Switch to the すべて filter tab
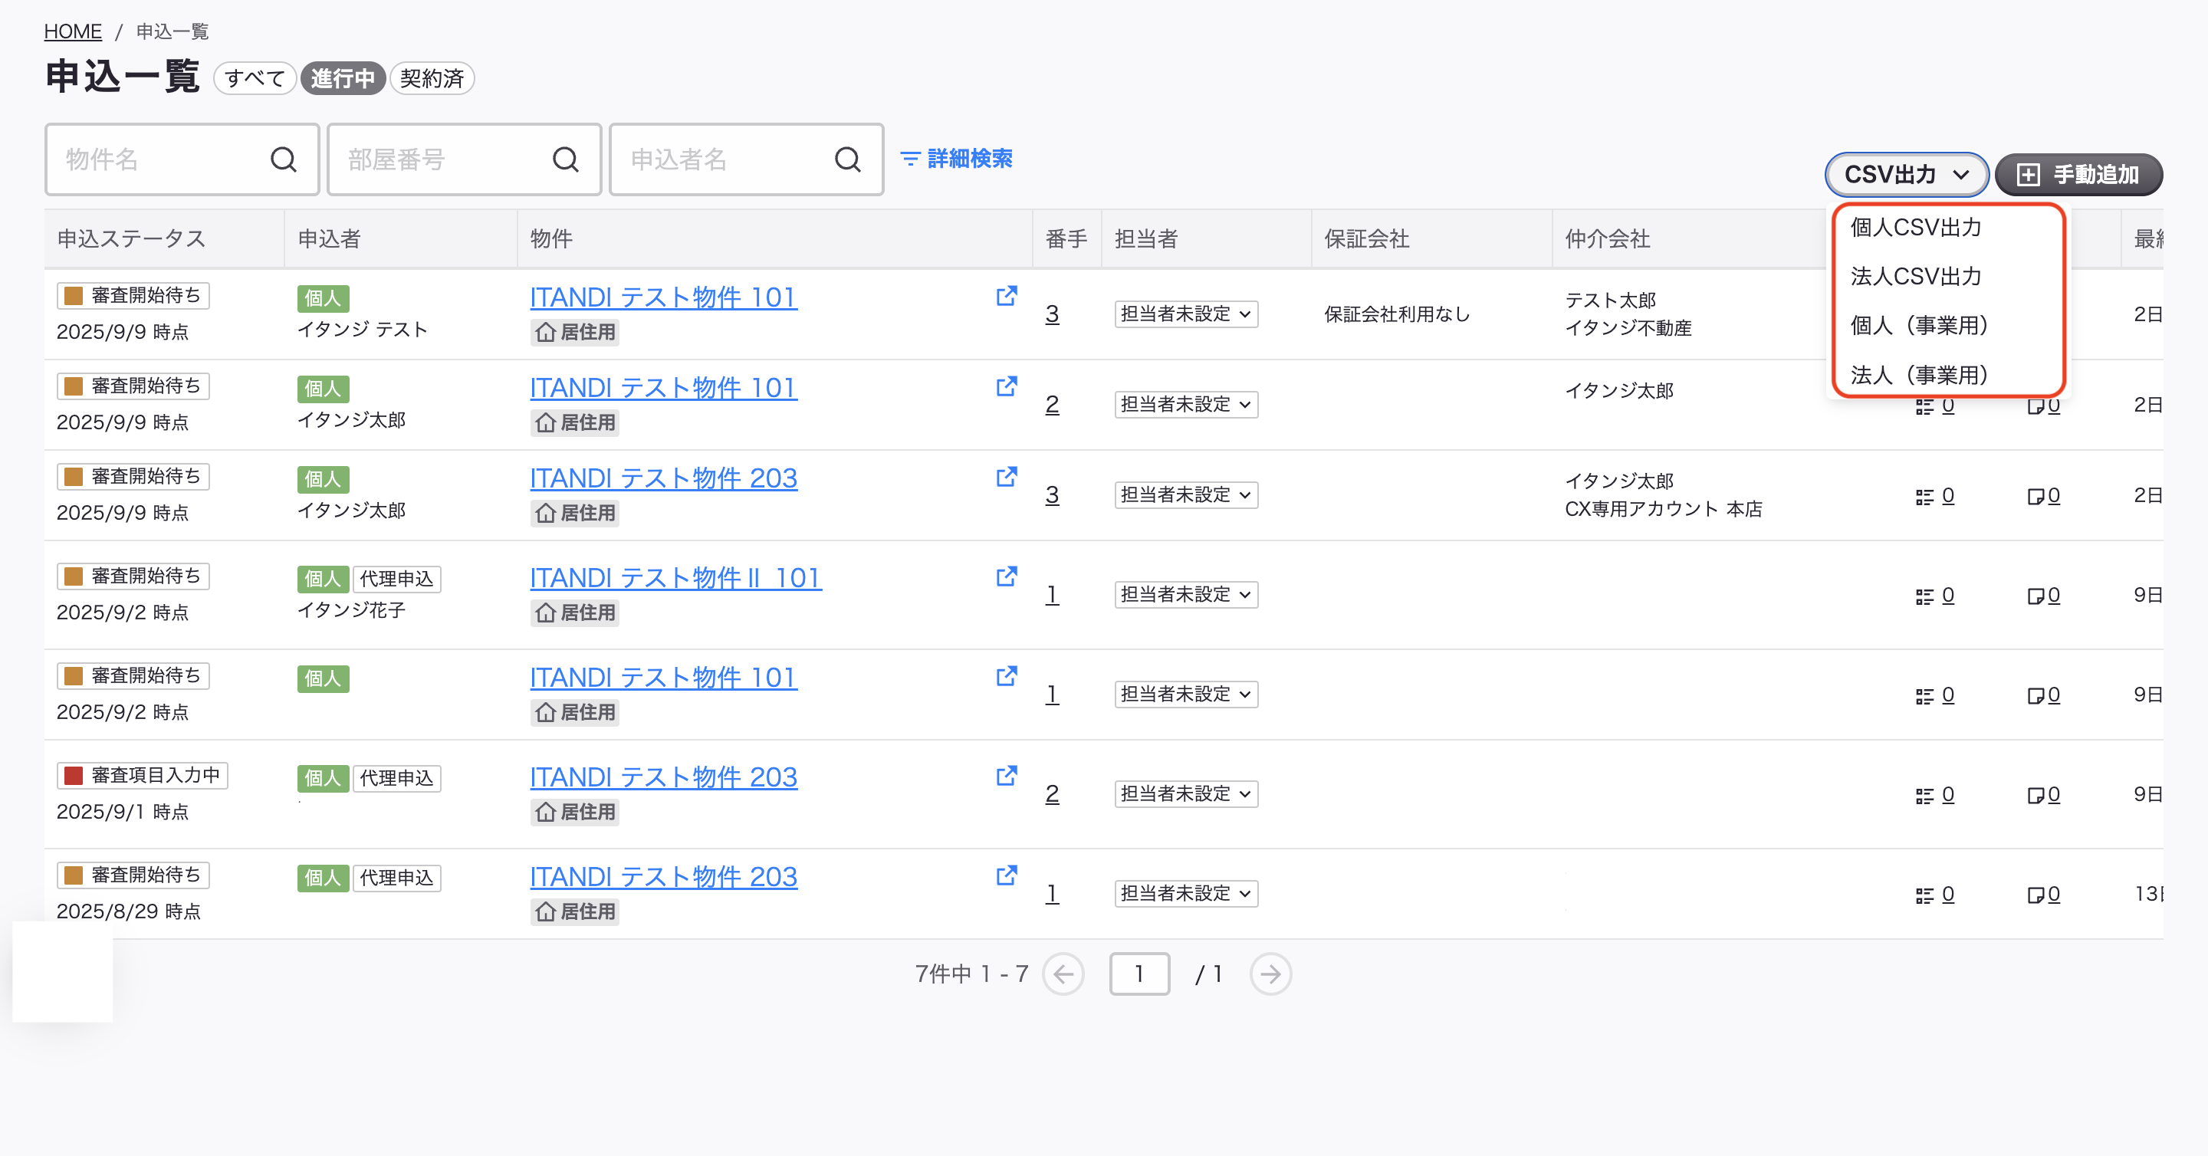Viewport: 2208px width, 1156px height. point(255,79)
